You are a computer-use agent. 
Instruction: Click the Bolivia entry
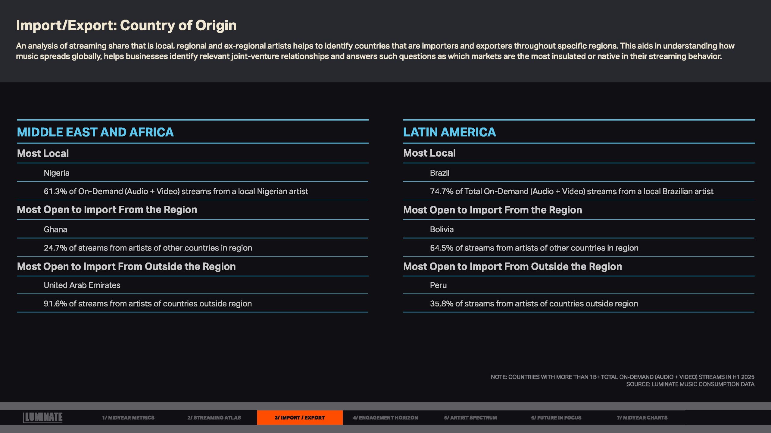click(442, 229)
